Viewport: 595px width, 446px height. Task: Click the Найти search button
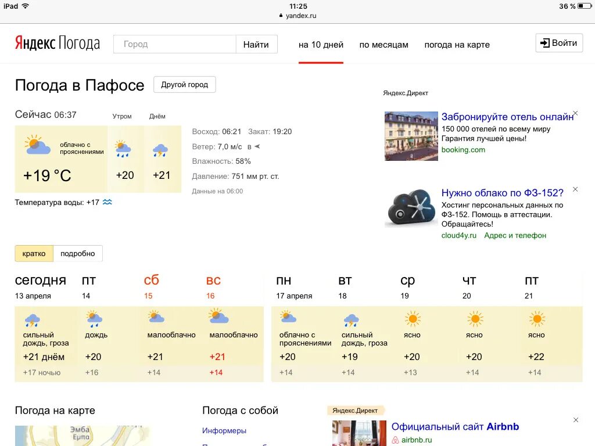[x=256, y=44]
